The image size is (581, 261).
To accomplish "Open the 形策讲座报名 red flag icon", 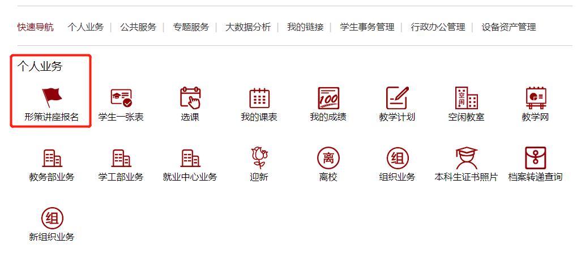I will point(52,98).
